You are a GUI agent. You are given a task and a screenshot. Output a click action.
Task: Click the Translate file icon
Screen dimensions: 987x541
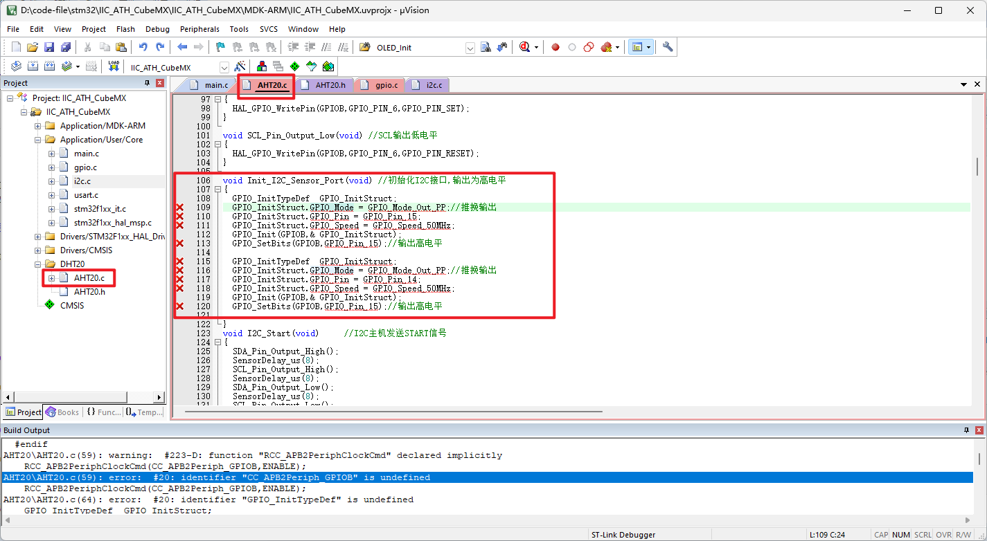(x=17, y=66)
